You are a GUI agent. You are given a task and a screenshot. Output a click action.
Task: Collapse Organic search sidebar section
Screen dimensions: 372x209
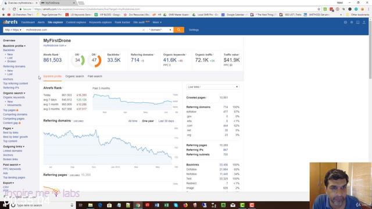pyautogui.click(x=14, y=93)
